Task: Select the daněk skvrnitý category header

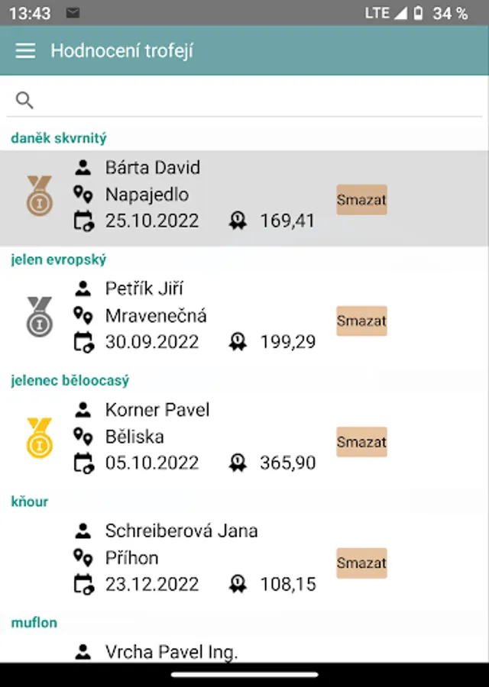Action: tap(59, 138)
